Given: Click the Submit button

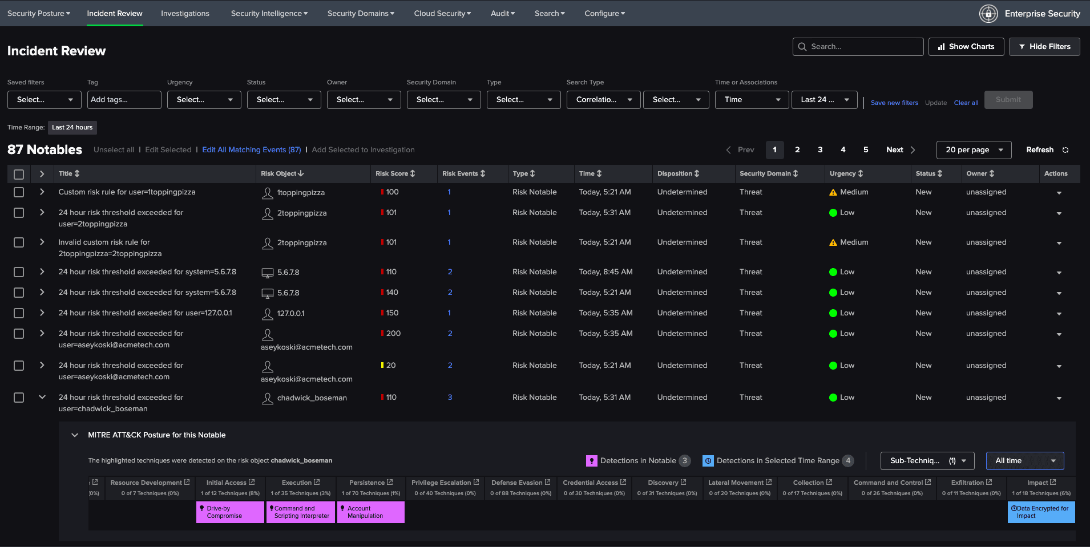Looking at the screenshot, I should [1008, 99].
